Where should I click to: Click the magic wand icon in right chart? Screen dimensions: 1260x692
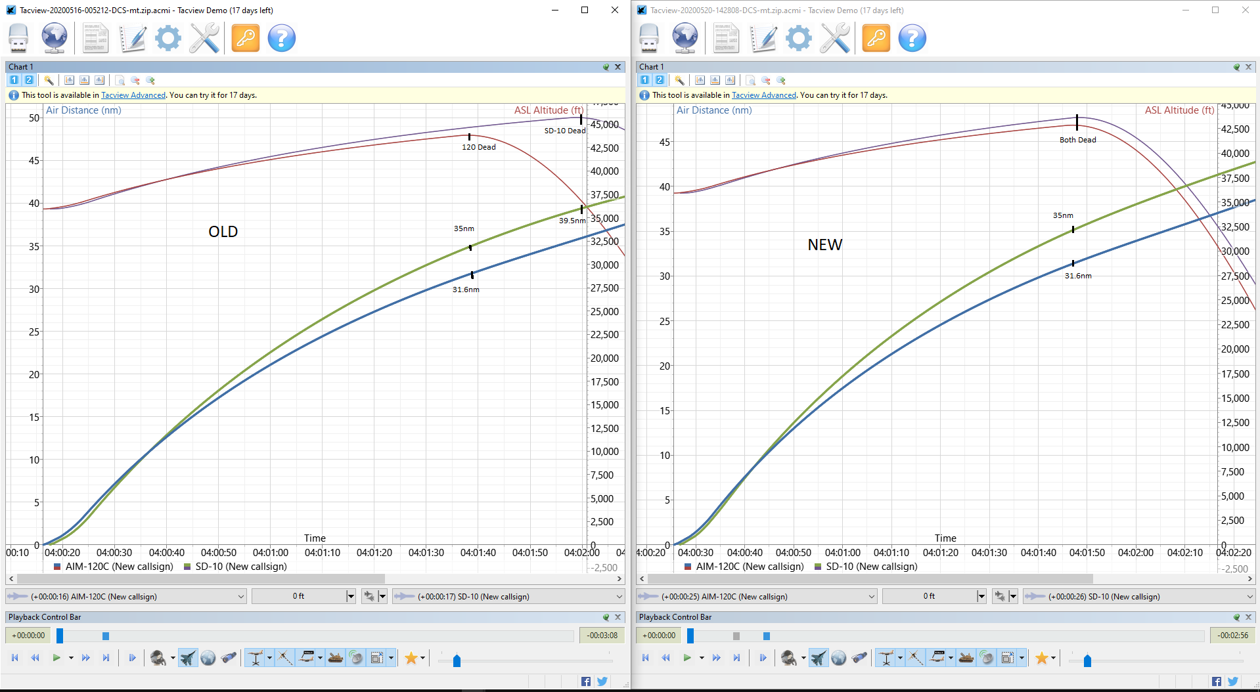(679, 80)
